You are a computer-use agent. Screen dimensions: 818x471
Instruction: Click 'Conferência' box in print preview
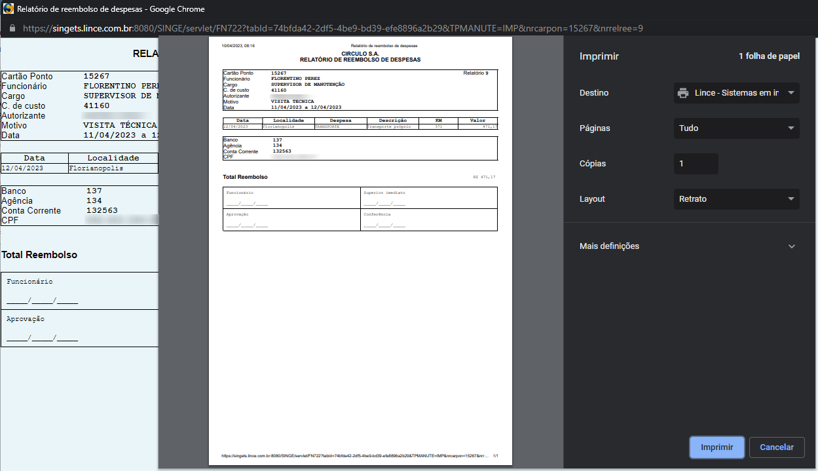429,219
